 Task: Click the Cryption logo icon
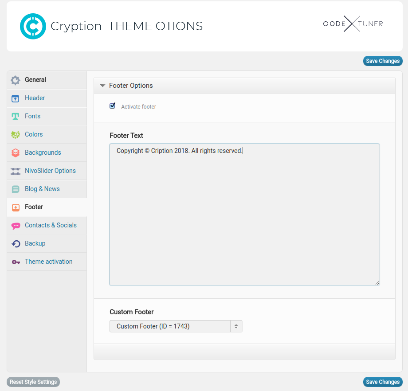tap(33, 26)
